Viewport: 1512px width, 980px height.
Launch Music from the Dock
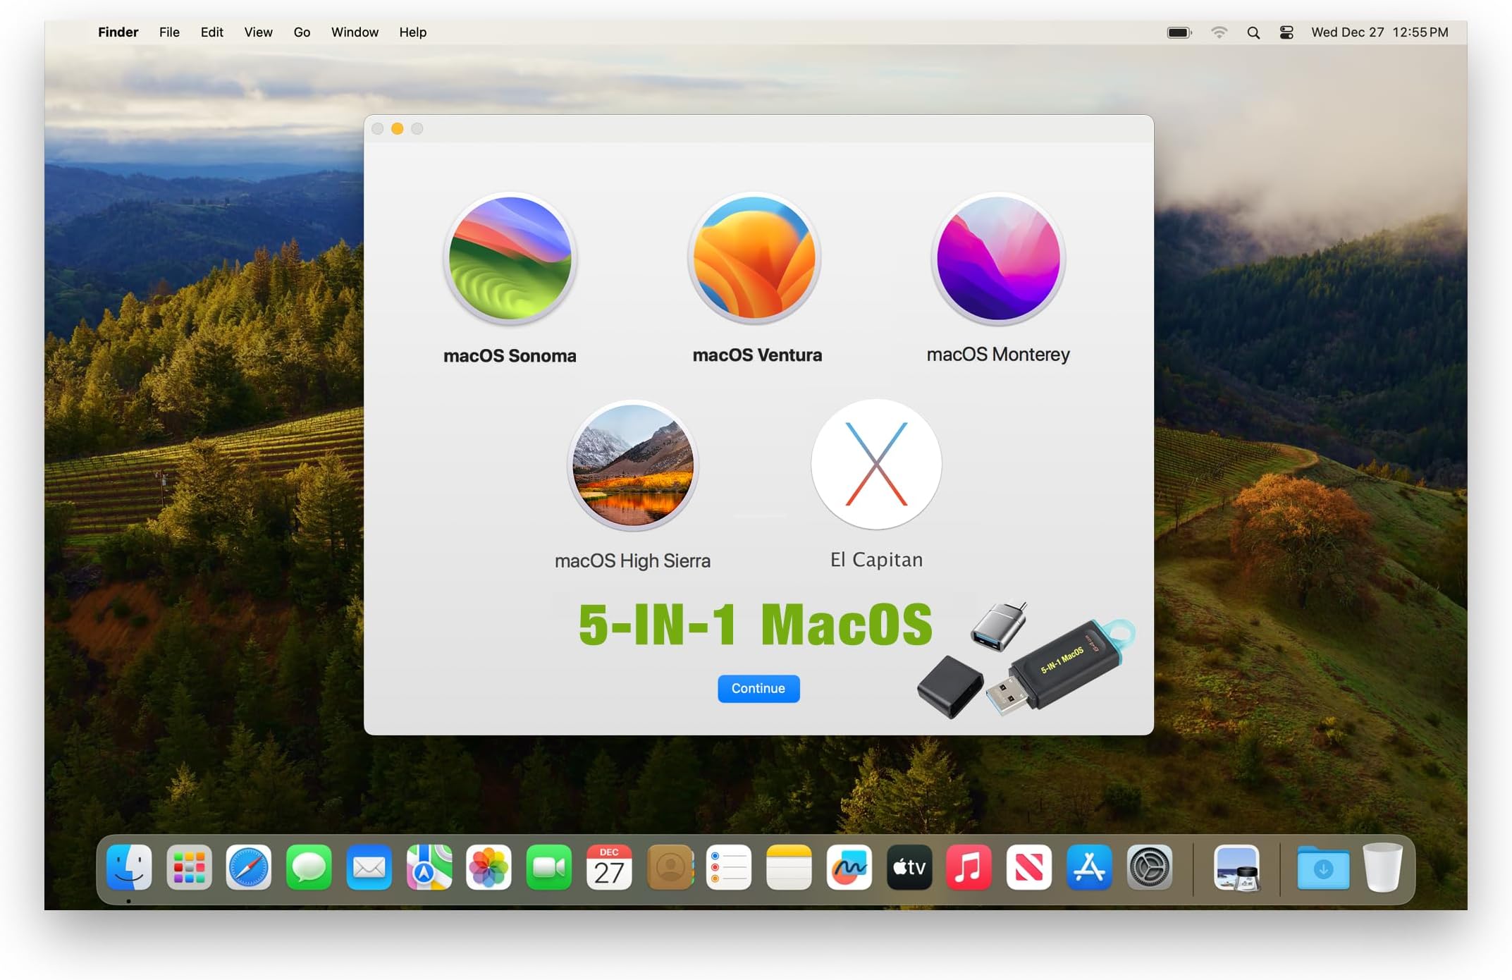click(969, 867)
